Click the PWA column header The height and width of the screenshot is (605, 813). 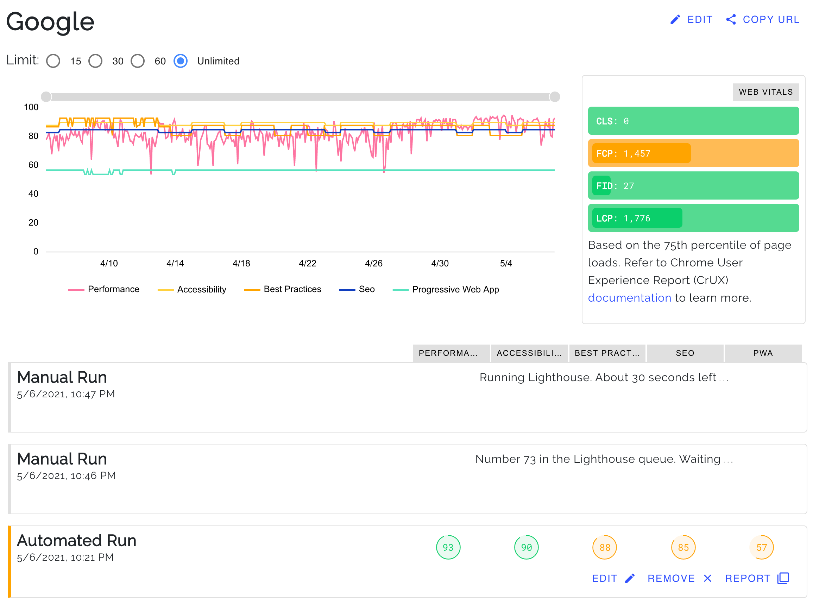coord(763,353)
